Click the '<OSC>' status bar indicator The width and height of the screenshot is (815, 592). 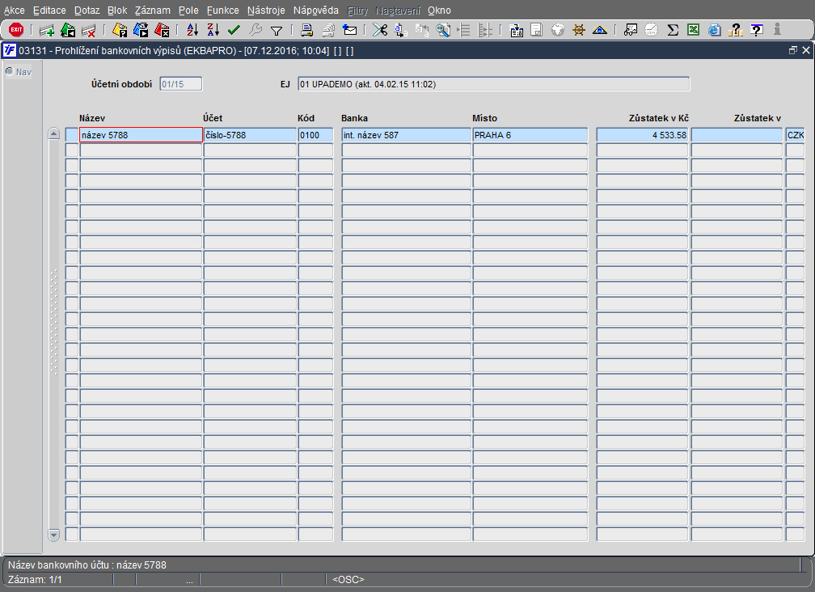[348, 580]
